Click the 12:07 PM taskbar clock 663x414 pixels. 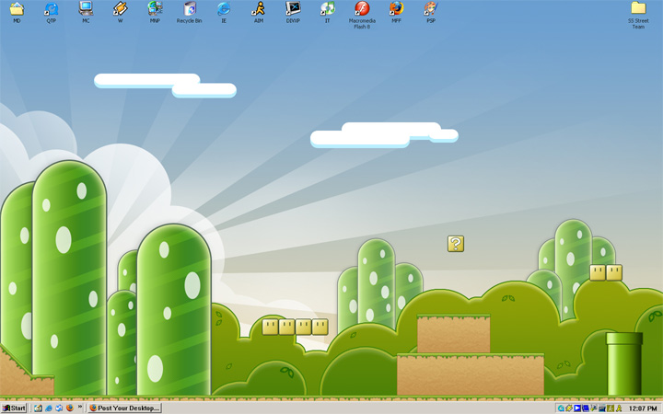coord(643,408)
